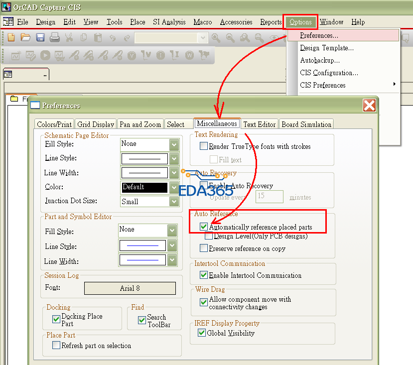Click the Copy toolbar icon
The width and height of the screenshot is (413, 365).
click(x=84, y=37)
